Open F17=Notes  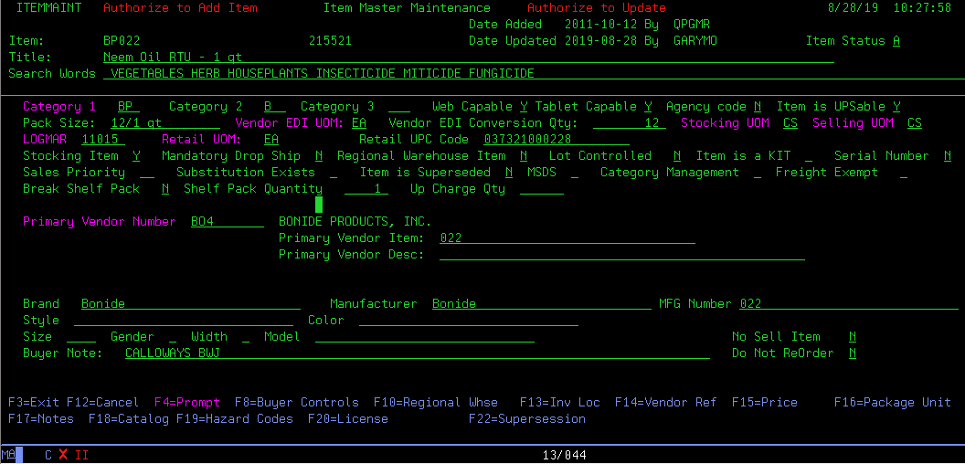click(40, 419)
